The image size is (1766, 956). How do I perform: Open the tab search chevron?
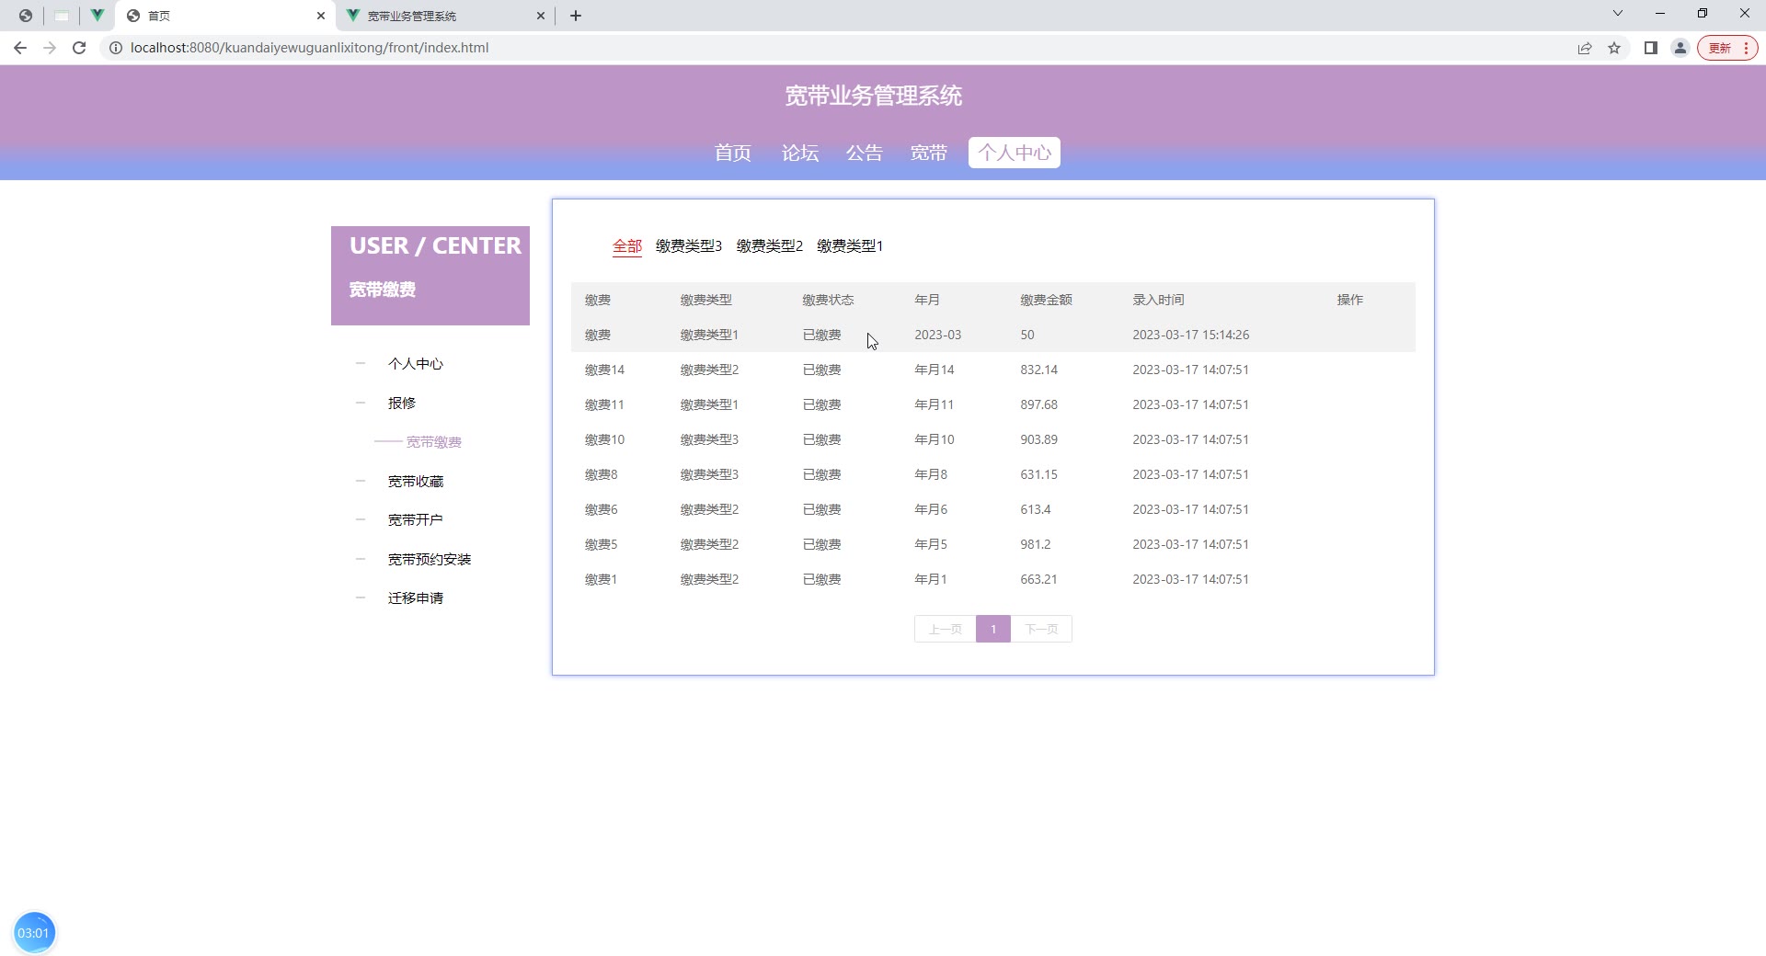(x=1618, y=13)
